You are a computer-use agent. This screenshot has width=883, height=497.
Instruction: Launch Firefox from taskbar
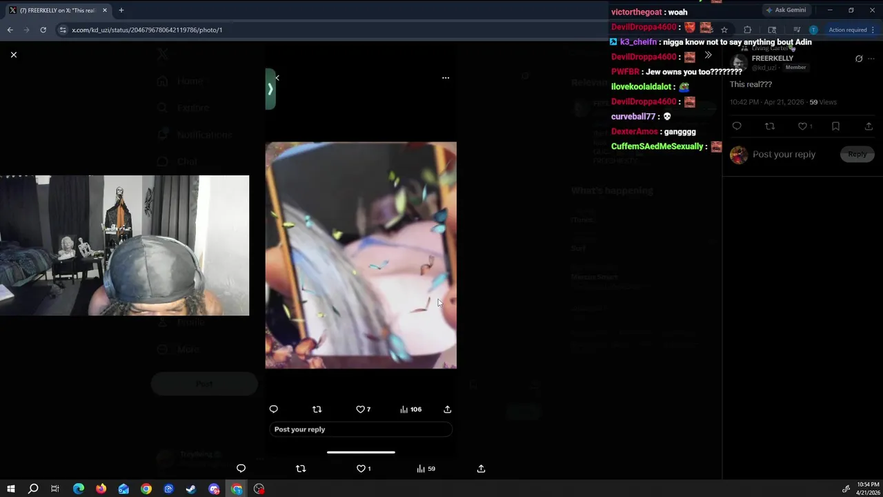coord(101,489)
